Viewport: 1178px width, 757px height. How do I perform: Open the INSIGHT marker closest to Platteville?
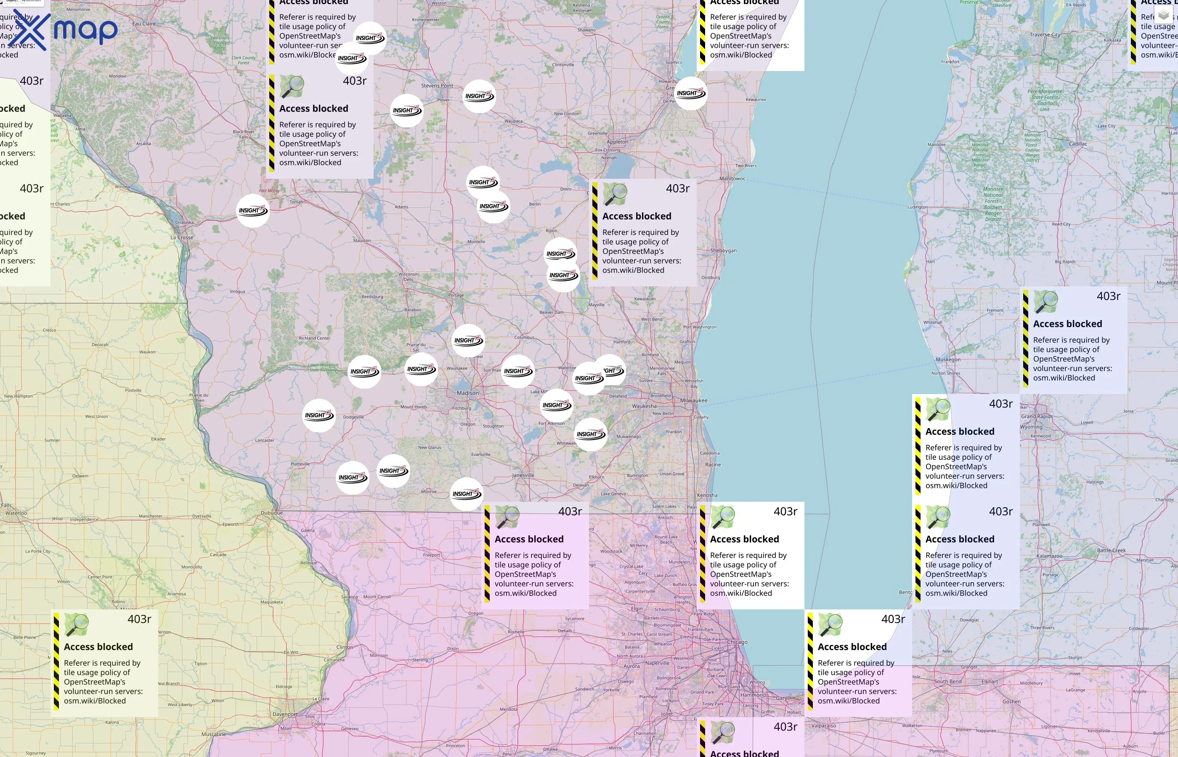point(352,478)
